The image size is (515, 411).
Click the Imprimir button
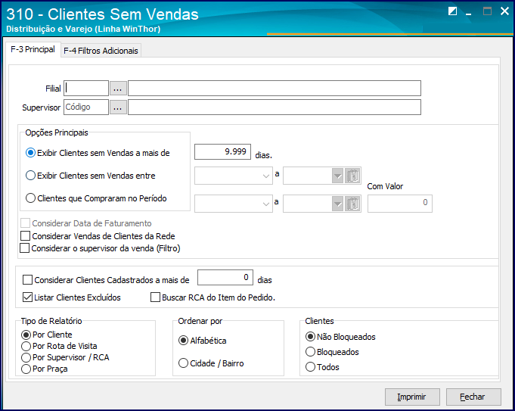click(412, 397)
